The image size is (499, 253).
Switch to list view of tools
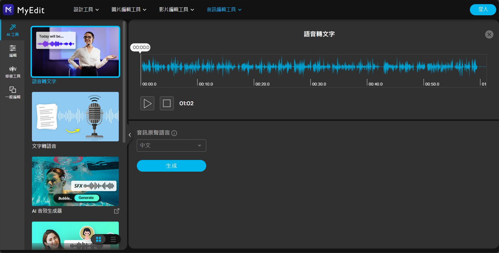pos(113,239)
